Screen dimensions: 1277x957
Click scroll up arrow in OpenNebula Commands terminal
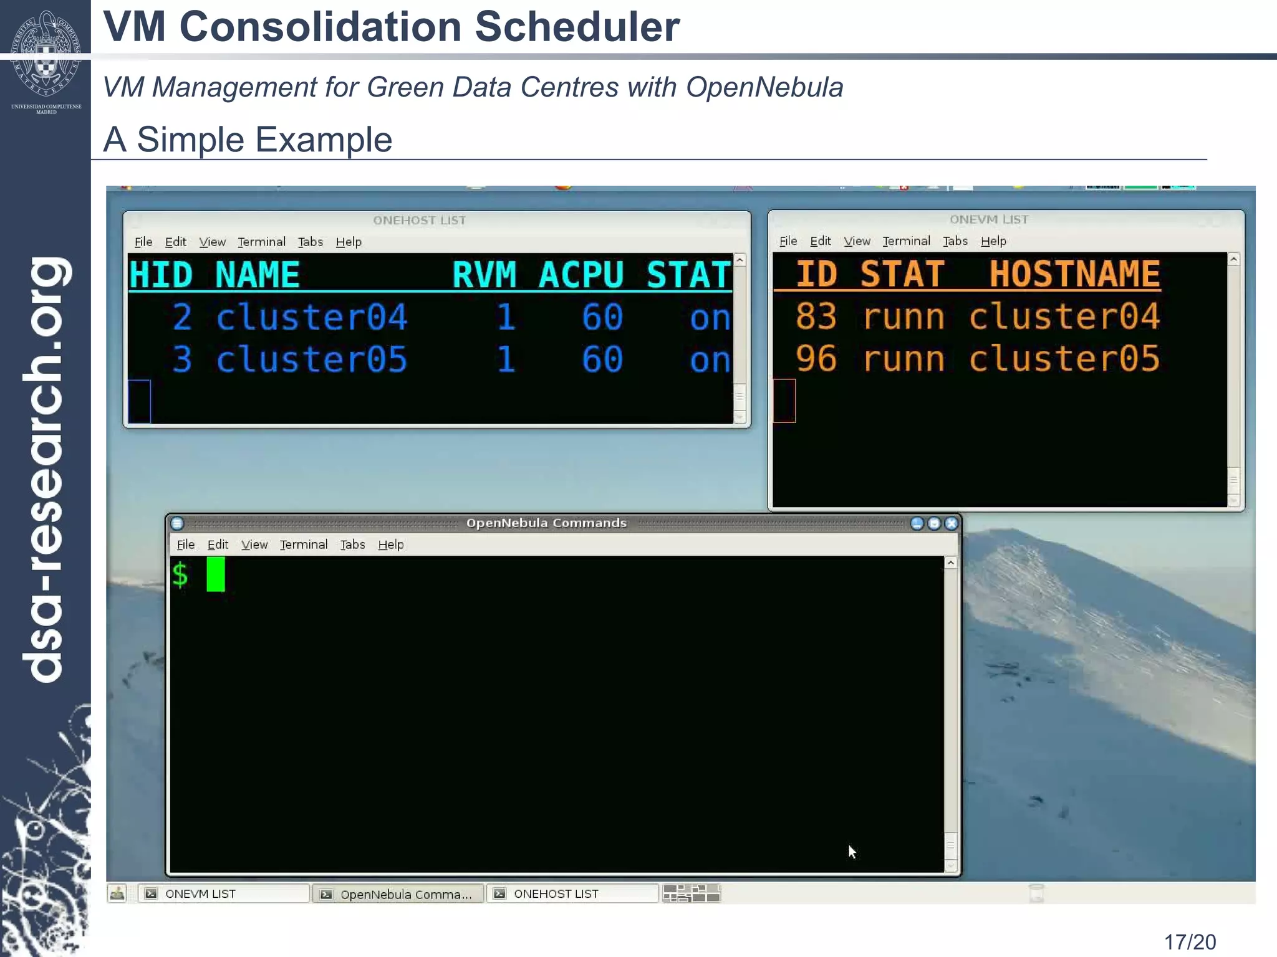coord(950,563)
